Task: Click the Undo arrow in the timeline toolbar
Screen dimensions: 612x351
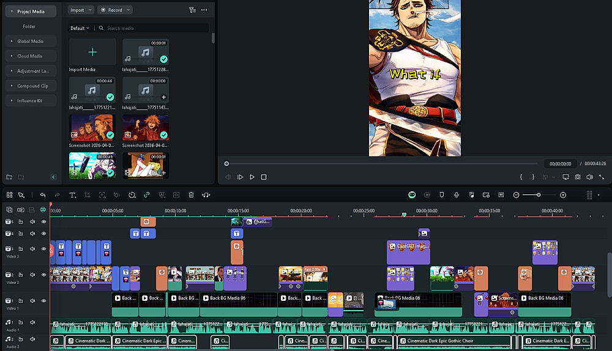Action: [43, 195]
